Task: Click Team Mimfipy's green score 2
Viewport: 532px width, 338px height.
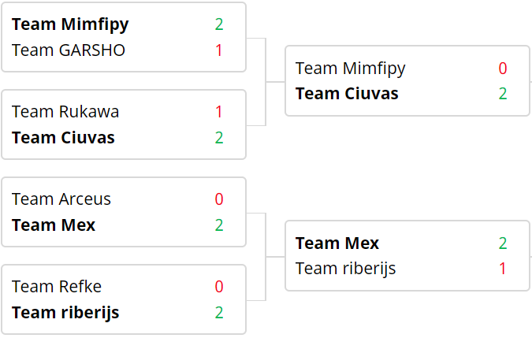Action: (x=219, y=24)
